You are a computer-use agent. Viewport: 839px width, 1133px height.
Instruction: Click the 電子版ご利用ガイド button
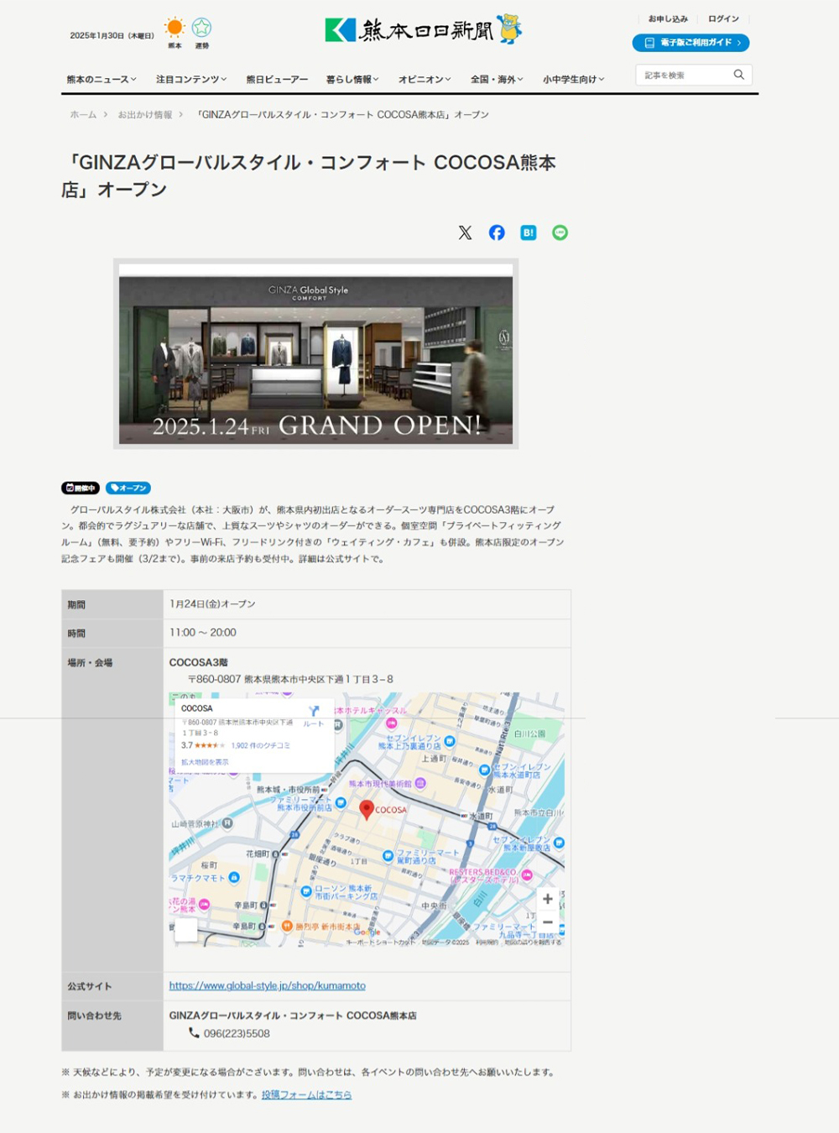coord(690,42)
